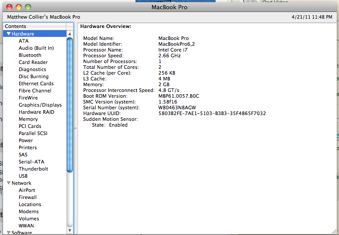Image resolution: width=339 pixels, height=235 pixels.
Task: Click the blue sidebar scroll thumb
Action: (x=69, y=105)
